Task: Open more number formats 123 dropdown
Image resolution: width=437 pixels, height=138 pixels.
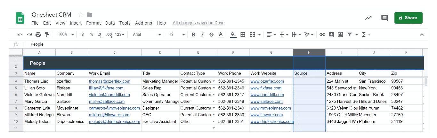Action: (x=119, y=34)
